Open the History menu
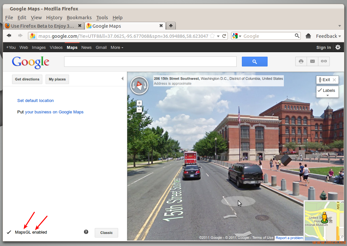The height and width of the screenshot is (246, 347). pyautogui.click(x=54, y=18)
